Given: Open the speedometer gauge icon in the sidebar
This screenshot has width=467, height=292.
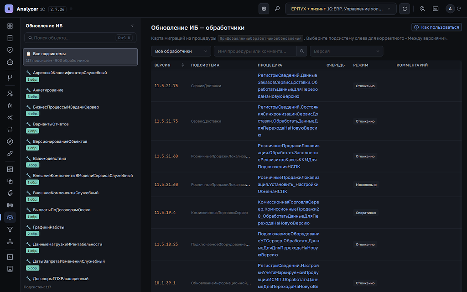Looking at the screenshot, I should click(x=10, y=62).
